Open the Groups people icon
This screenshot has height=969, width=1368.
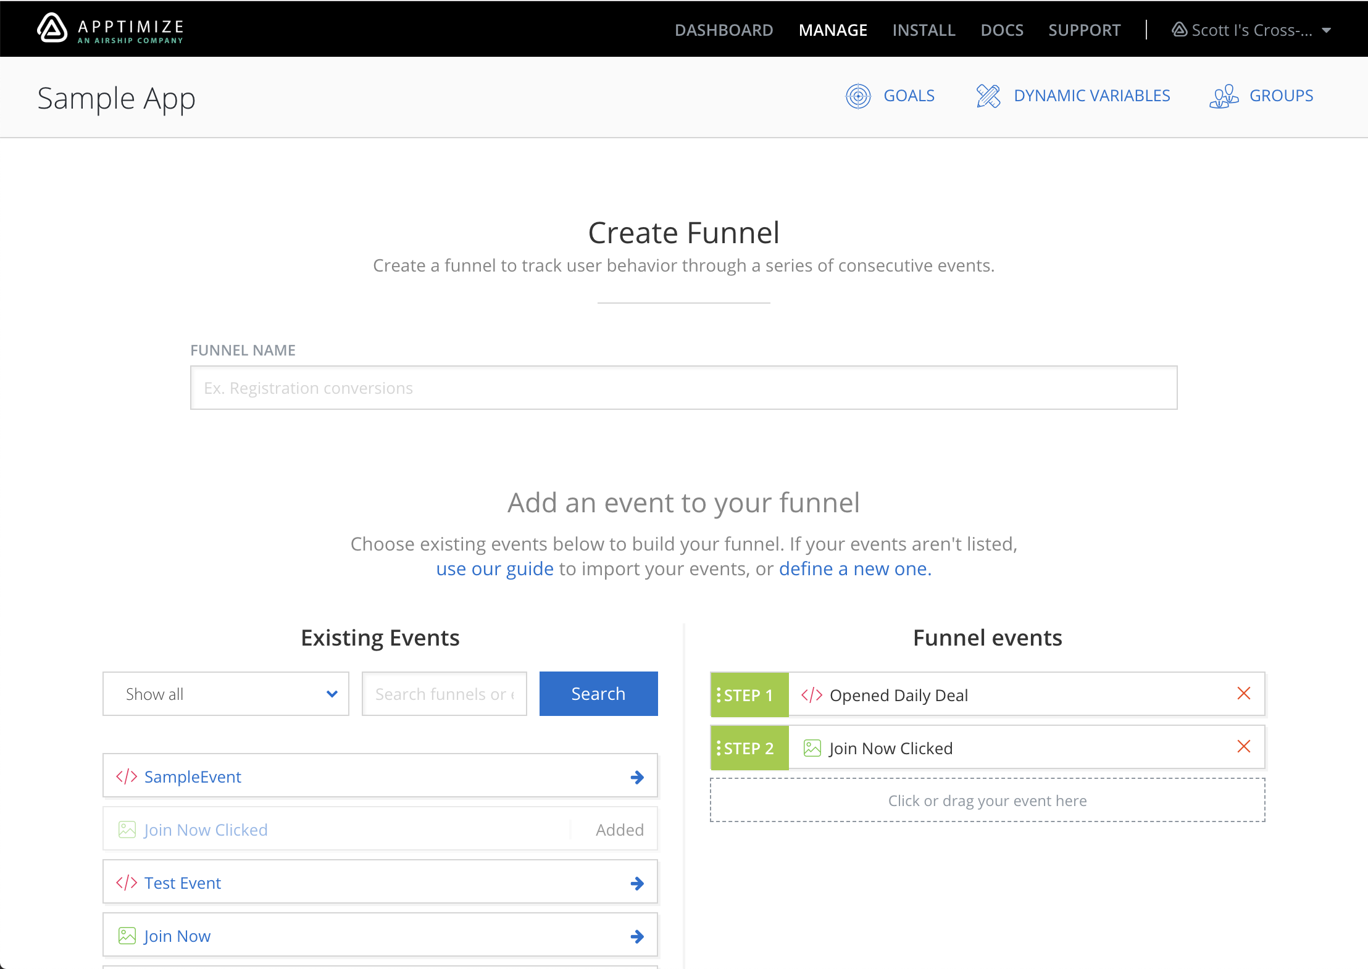tap(1224, 96)
